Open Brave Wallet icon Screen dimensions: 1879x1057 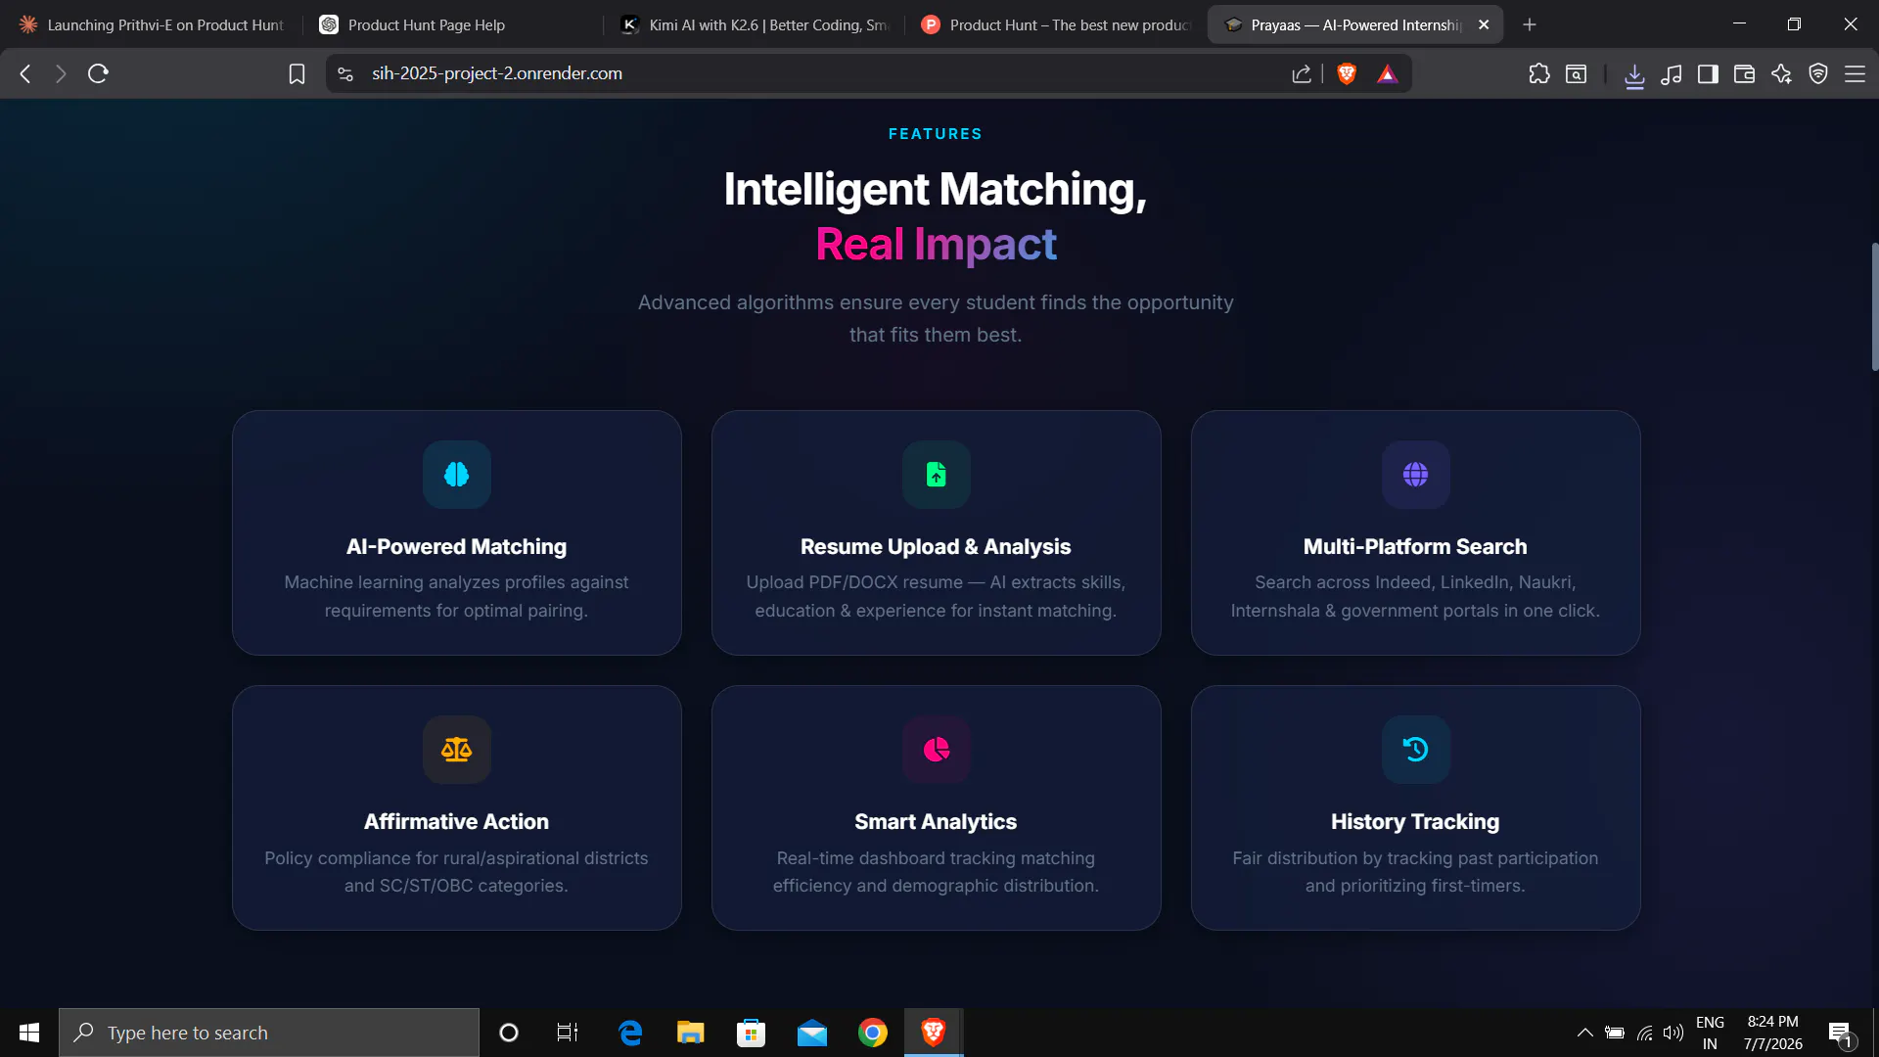[1744, 73]
